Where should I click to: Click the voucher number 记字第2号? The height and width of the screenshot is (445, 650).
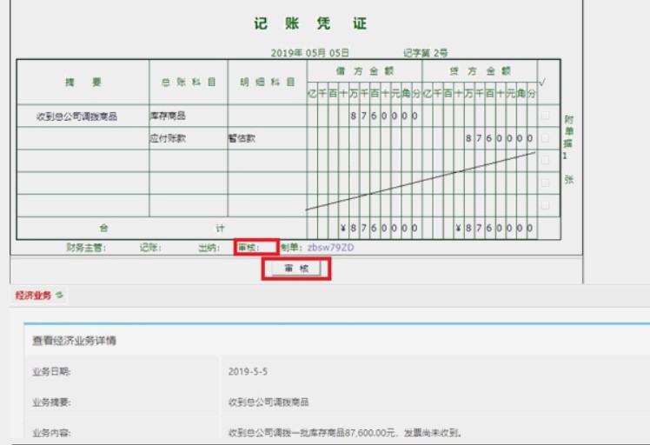pos(425,53)
